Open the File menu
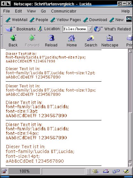 point(6,11)
